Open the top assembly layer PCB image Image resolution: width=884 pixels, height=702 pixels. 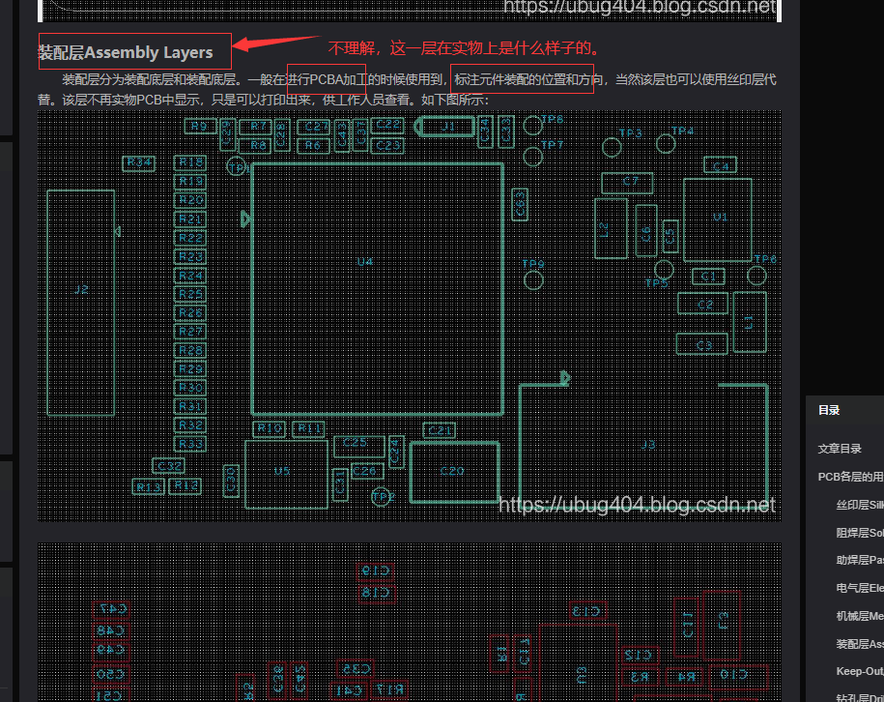(x=410, y=316)
